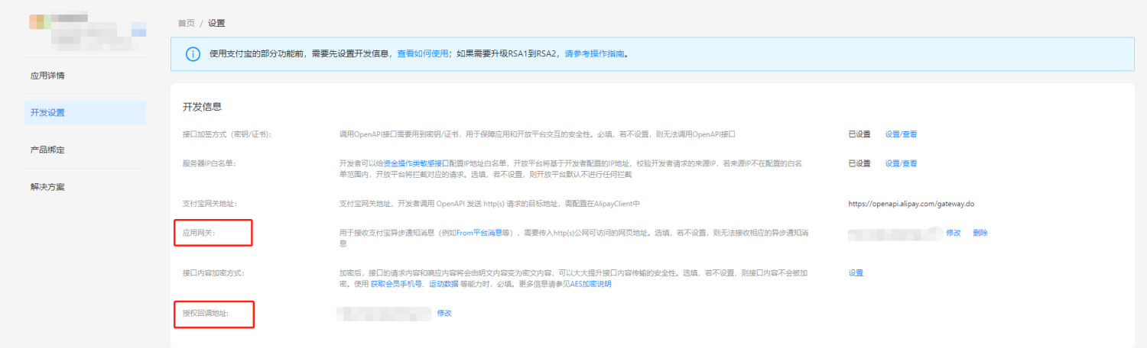Viewport: 1147px width, 348px height.
Task: Go to 产品绑定 in the sidebar
Action: pyautogui.click(x=47, y=150)
